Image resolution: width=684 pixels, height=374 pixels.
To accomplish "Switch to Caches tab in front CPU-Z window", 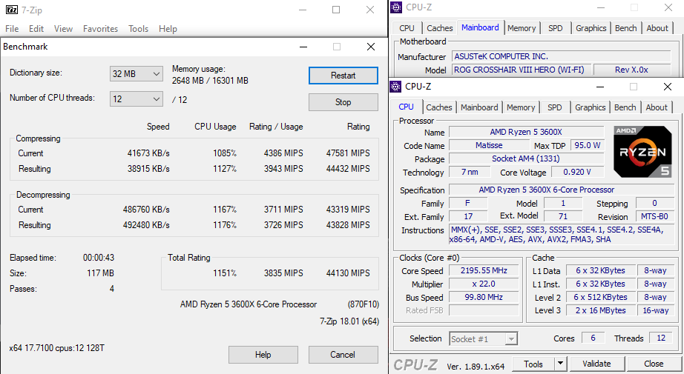I will click(439, 107).
